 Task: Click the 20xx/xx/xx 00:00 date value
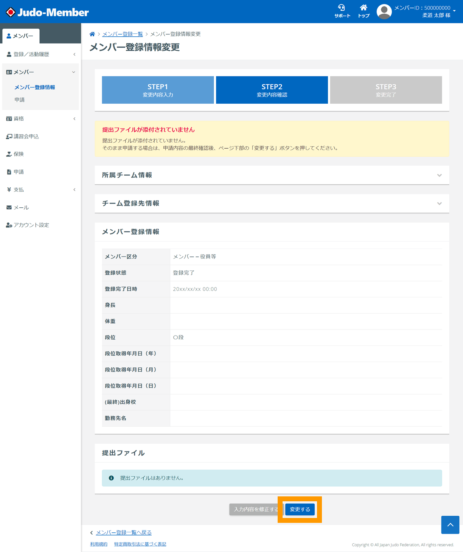pyautogui.click(x=195, y=289)
